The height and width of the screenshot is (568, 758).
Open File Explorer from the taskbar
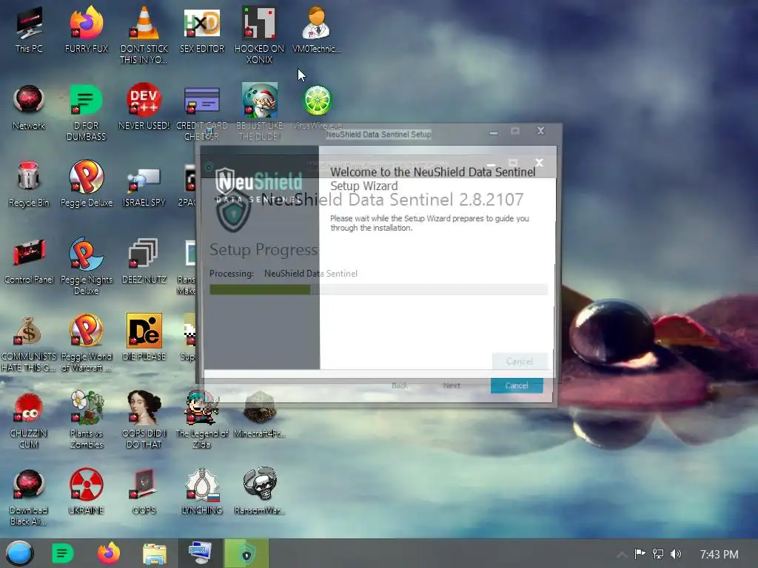point(155,553)
